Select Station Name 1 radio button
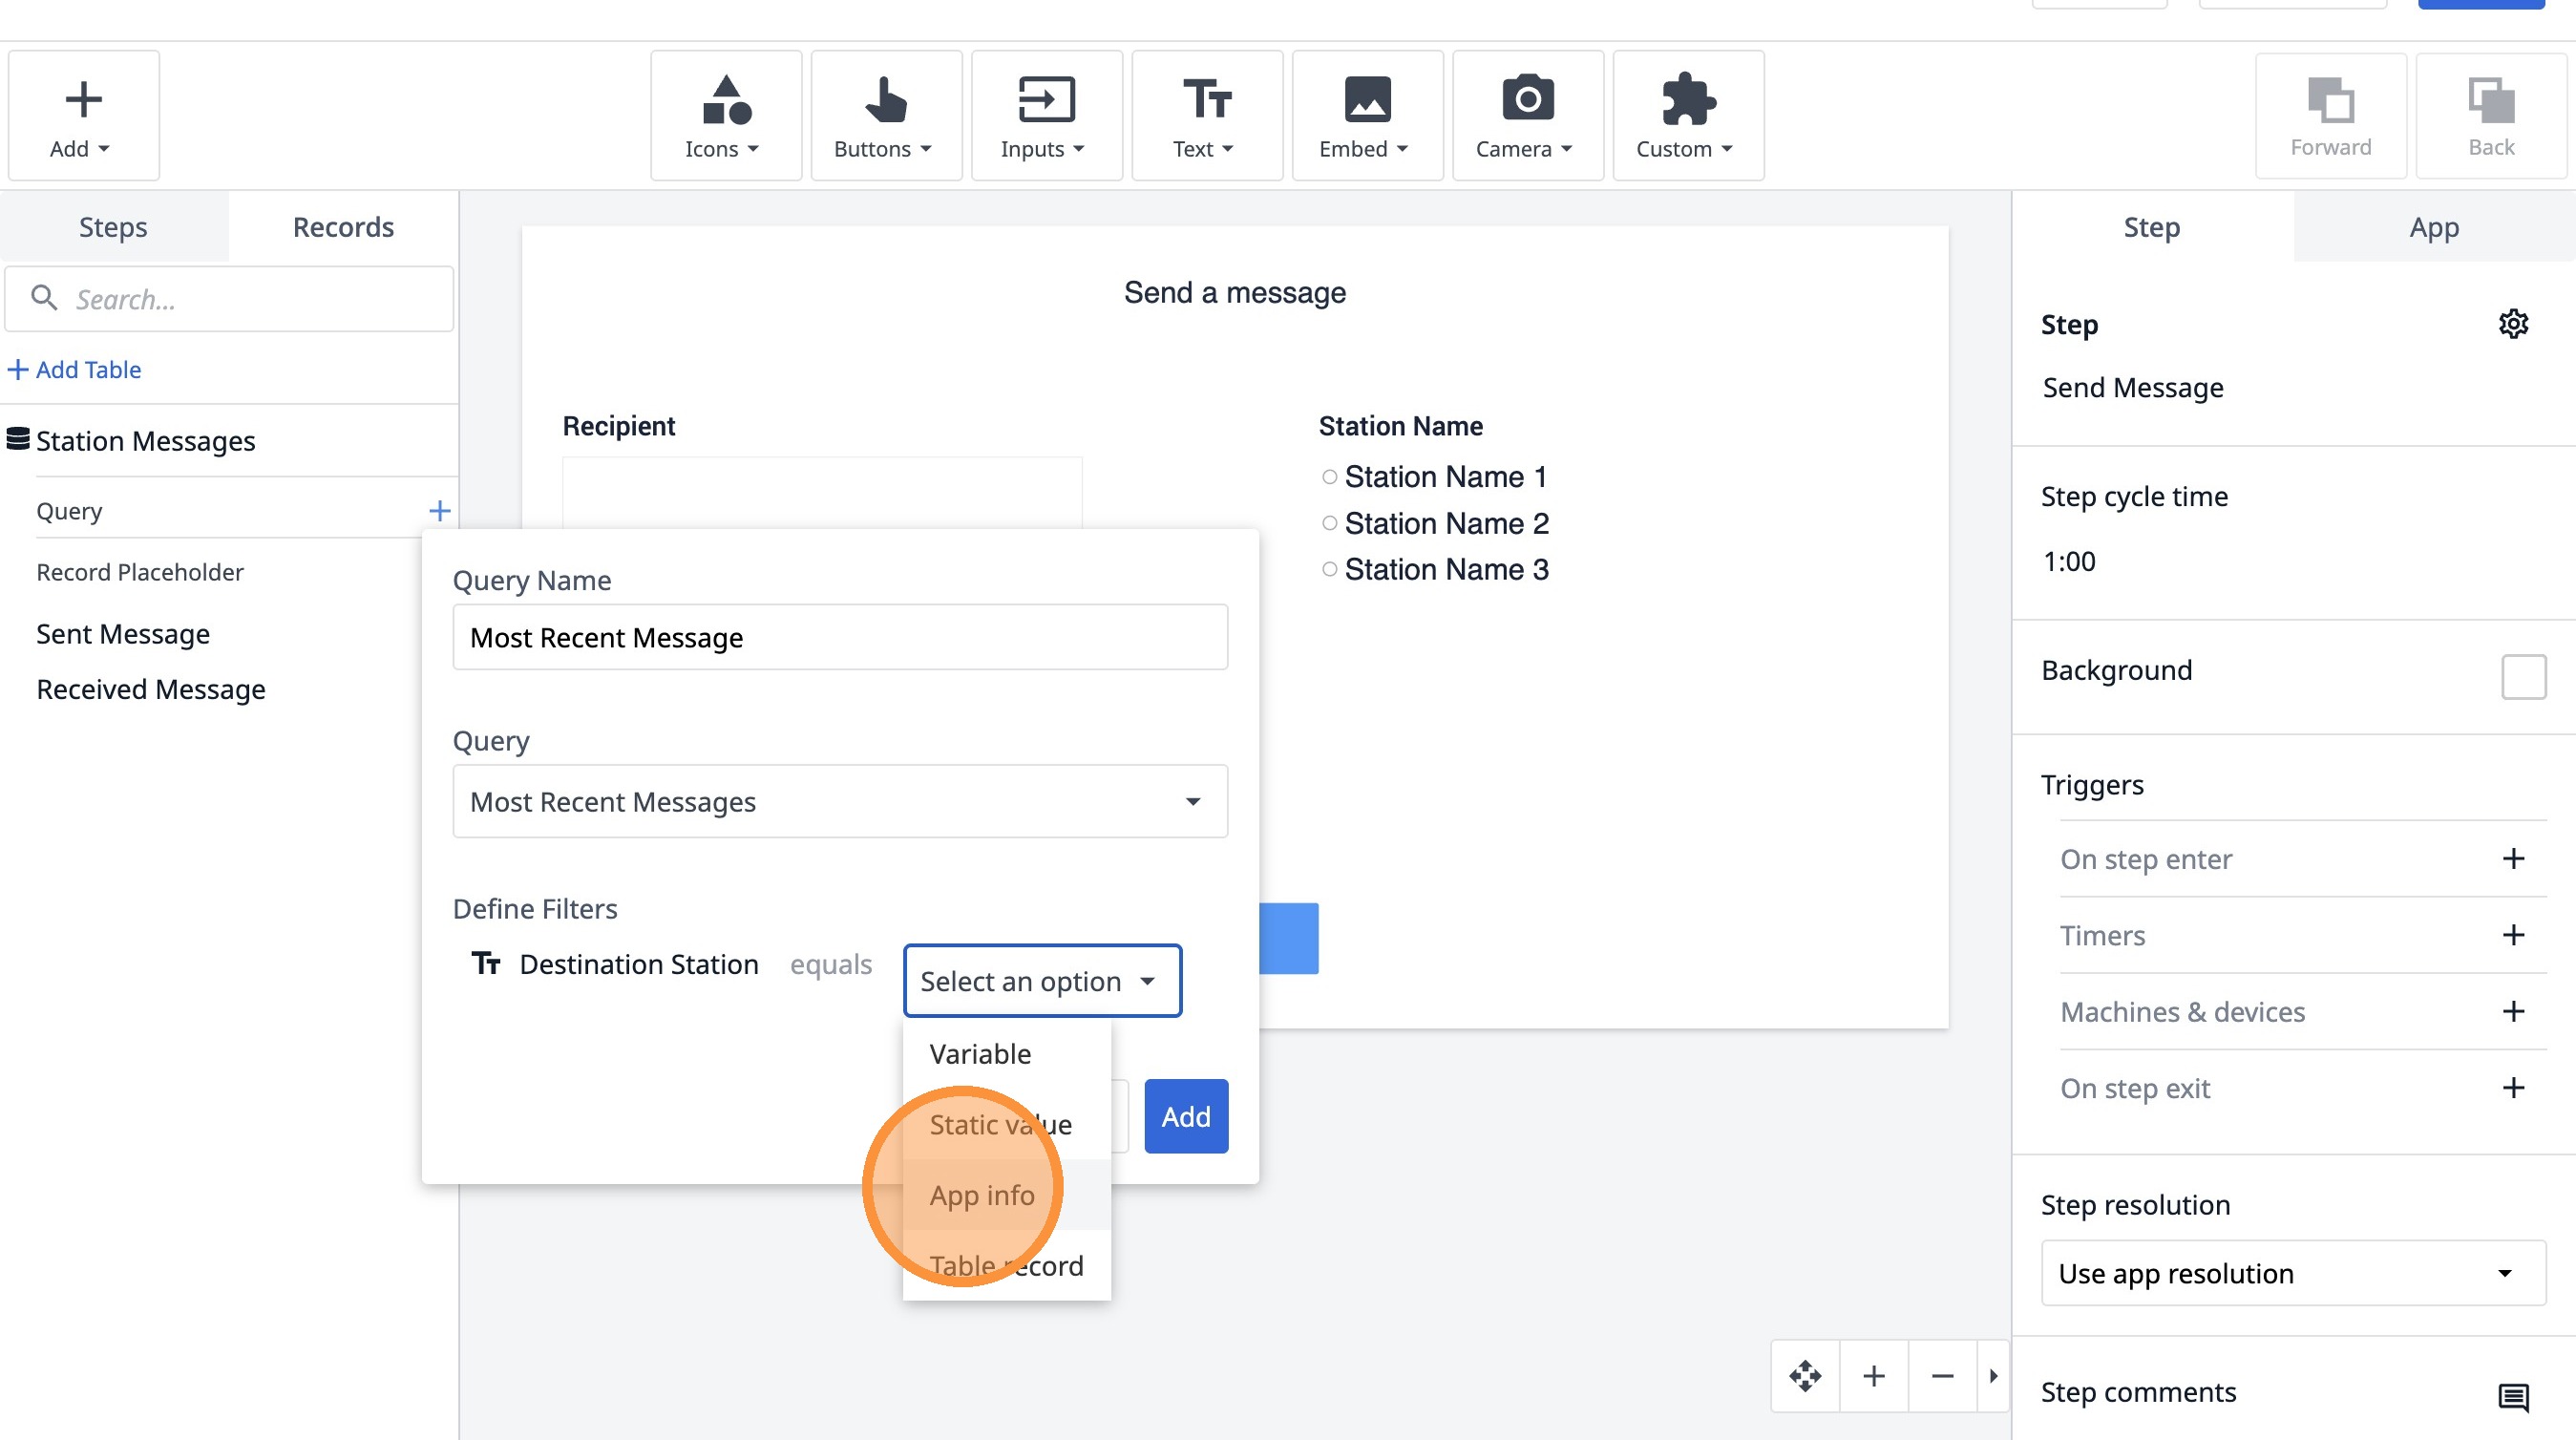 point(1329,477)
